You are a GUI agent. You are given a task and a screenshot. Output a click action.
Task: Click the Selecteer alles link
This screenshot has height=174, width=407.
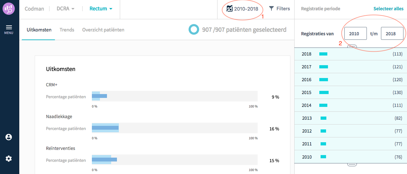click(388, 9)
